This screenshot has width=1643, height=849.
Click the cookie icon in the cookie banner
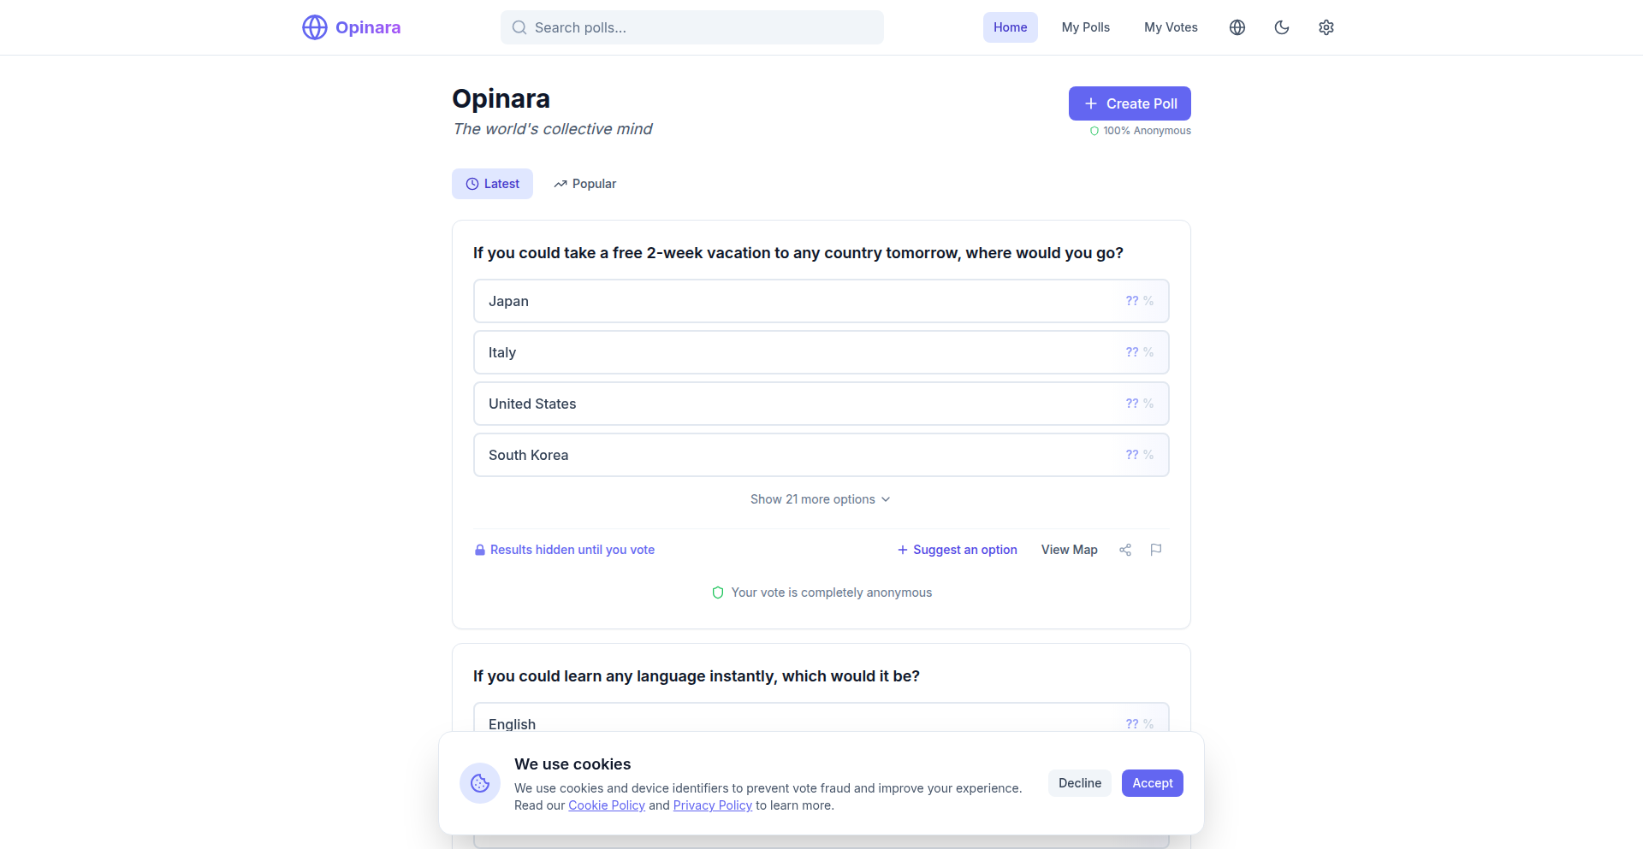pos(479,782)
